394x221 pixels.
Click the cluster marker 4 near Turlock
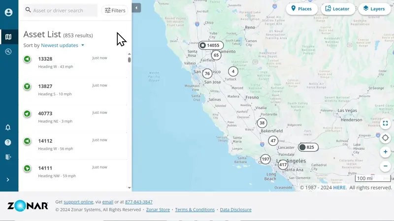click(x=233, y=71)
